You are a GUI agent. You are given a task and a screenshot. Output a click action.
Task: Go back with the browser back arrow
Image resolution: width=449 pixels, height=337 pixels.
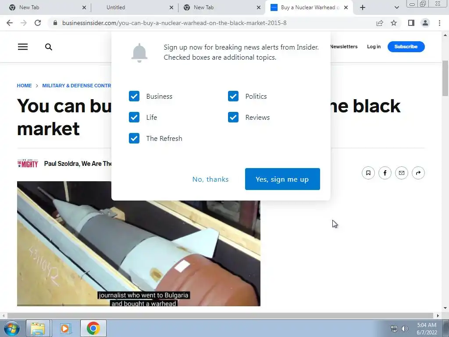coord(10,23)
